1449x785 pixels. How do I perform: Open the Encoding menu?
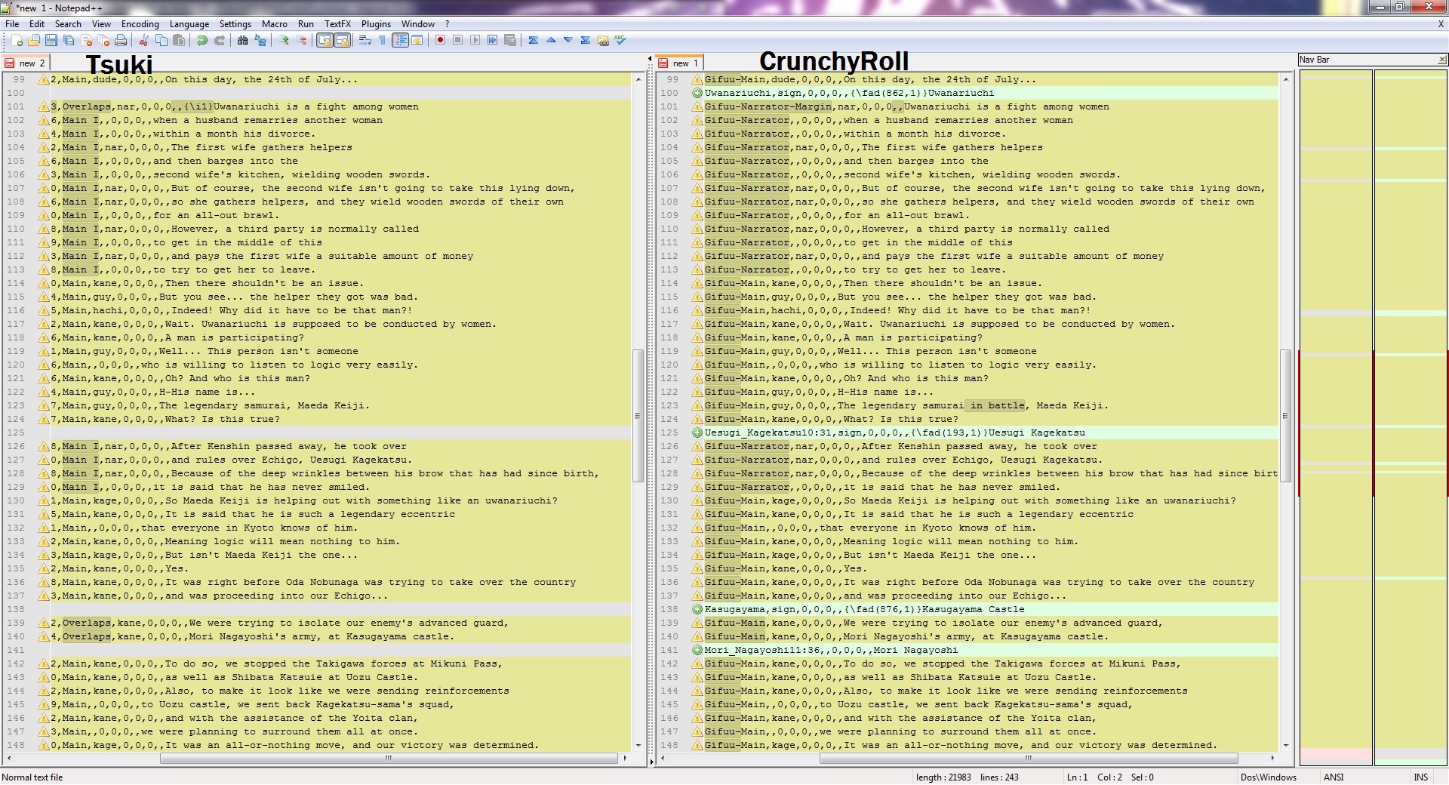[x=140, y=24]
